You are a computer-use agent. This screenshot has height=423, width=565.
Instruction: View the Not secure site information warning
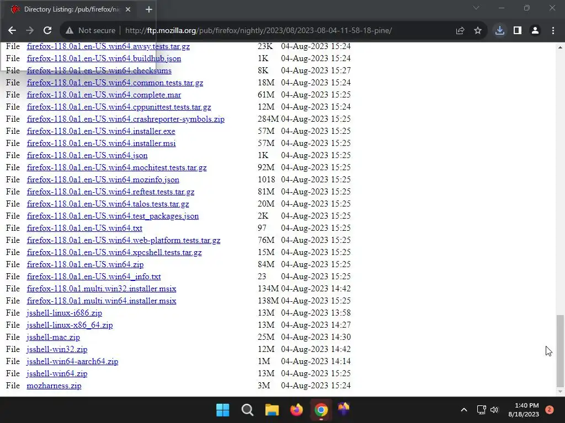90,31
